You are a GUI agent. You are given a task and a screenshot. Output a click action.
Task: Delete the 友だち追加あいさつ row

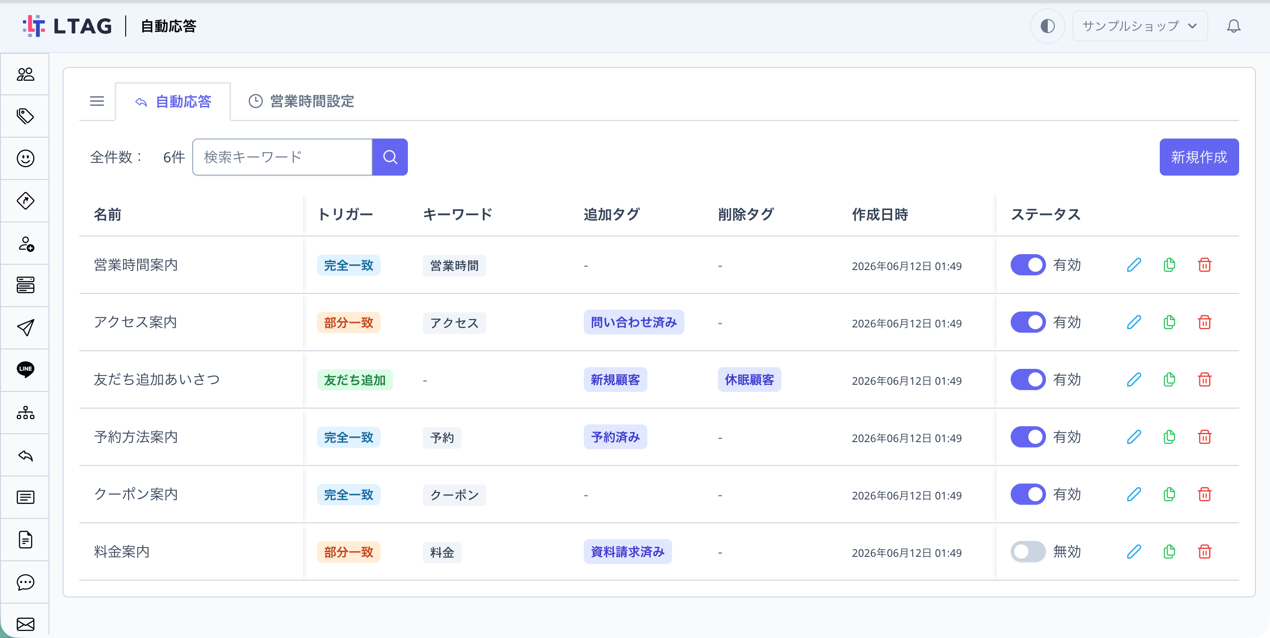click(x=1204, y=379)
